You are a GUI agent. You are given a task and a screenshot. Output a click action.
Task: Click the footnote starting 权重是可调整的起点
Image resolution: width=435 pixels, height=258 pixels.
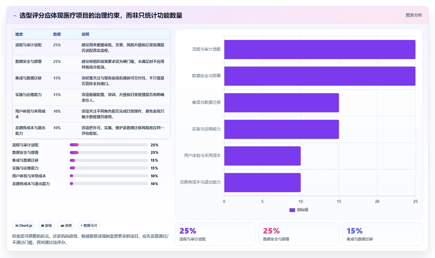point(90,239)
